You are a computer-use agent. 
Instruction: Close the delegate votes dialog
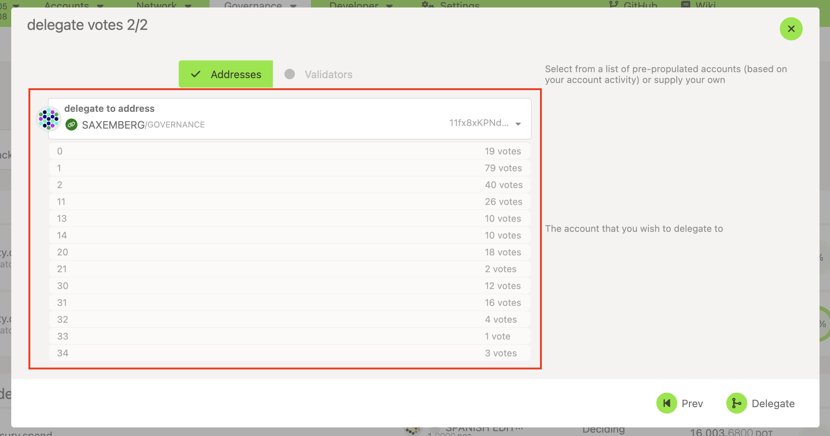(791, 29)
